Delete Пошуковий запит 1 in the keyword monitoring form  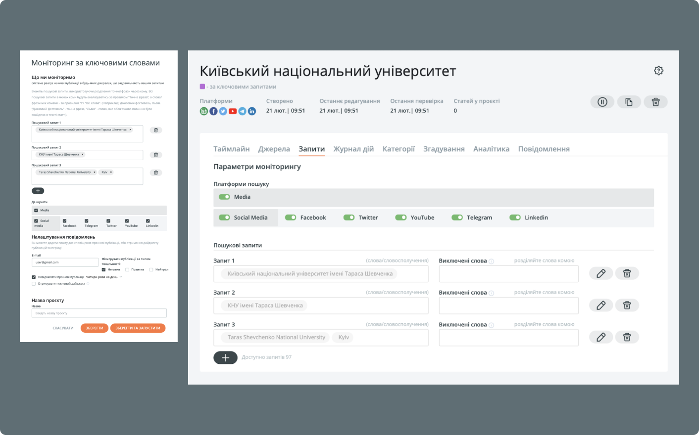click(x=156, y=130)
